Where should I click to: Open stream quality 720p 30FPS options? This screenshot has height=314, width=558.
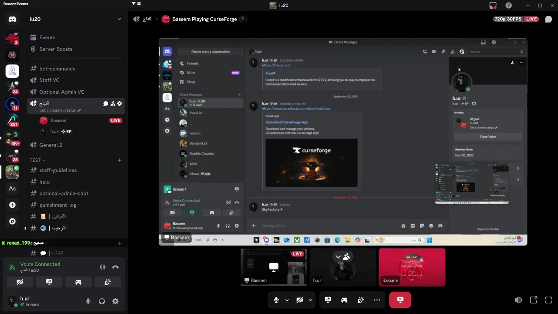[508, 19]
